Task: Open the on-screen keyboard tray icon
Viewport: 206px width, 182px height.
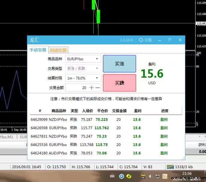Action: [x=112, y=176]
